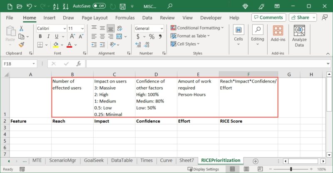Open the Data ribbon tab
The width and height of the screenshot is (333, 173).
tap(147, 18)
